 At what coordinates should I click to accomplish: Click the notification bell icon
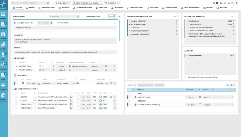pos(214,3)
